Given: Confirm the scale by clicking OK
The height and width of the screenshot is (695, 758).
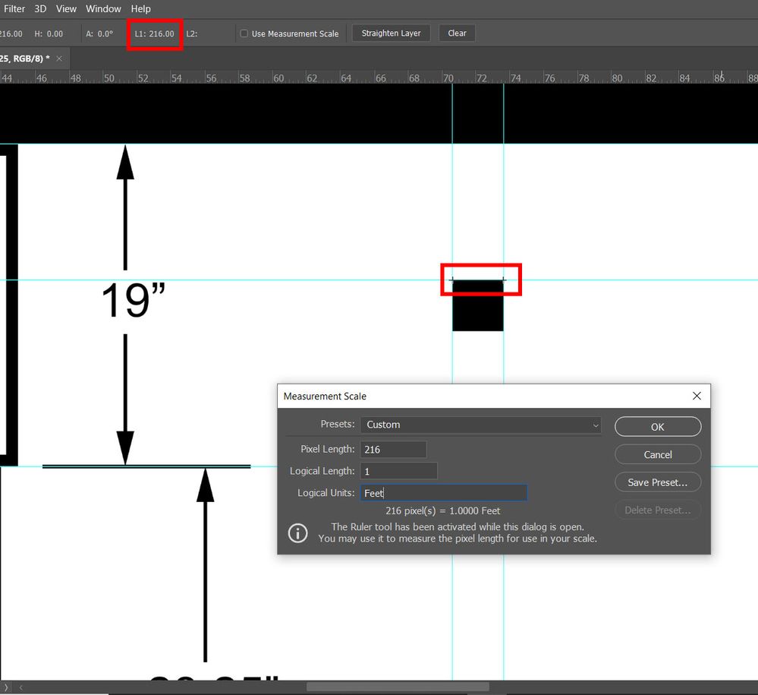Looking at the screenshot, I should click(x=657, y=426).
